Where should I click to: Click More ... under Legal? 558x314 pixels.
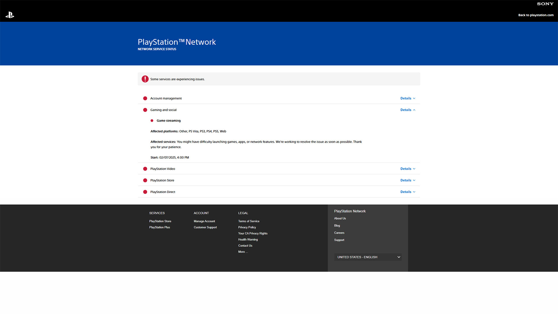(243, 252)
